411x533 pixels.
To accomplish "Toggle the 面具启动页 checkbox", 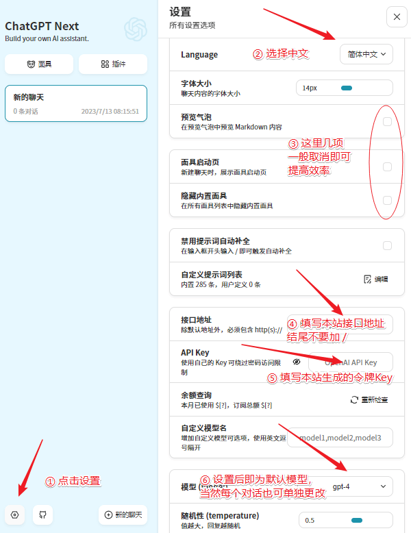I will click(387, 166).
